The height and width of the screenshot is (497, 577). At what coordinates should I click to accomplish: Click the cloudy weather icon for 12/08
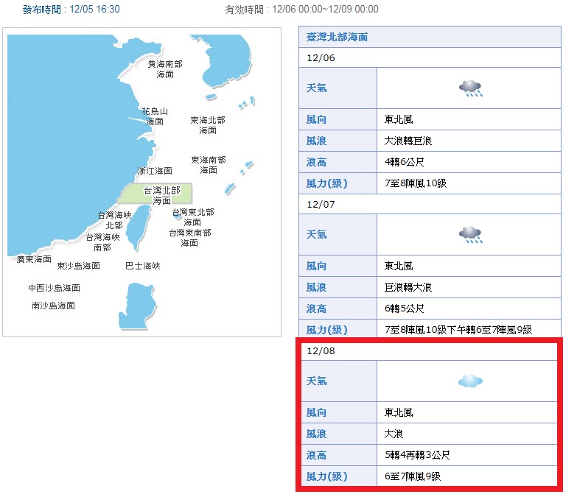470,381
